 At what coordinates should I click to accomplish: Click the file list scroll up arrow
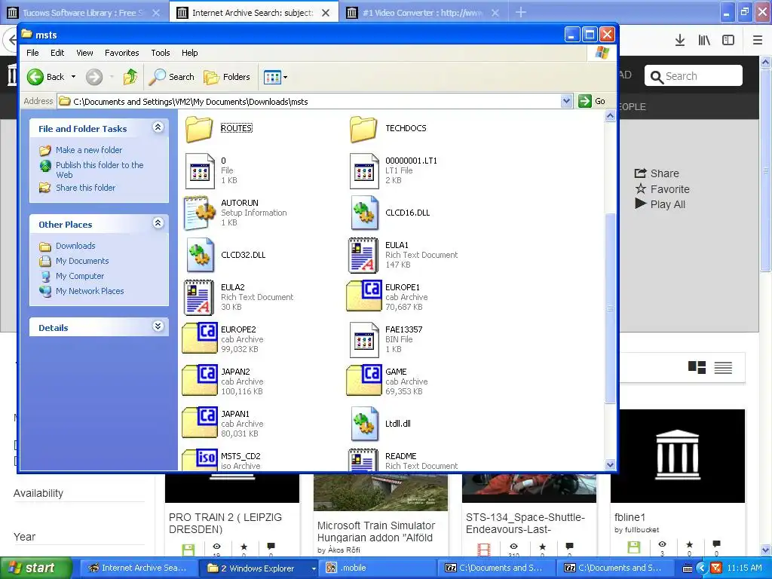pyautogui.click(x=610, y=116)
